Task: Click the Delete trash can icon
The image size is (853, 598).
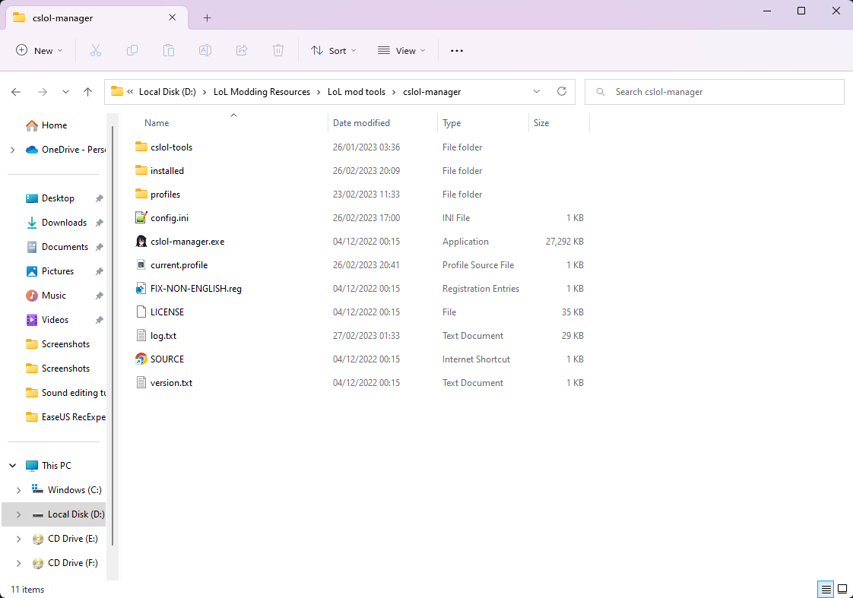Action: pos(278,51)
